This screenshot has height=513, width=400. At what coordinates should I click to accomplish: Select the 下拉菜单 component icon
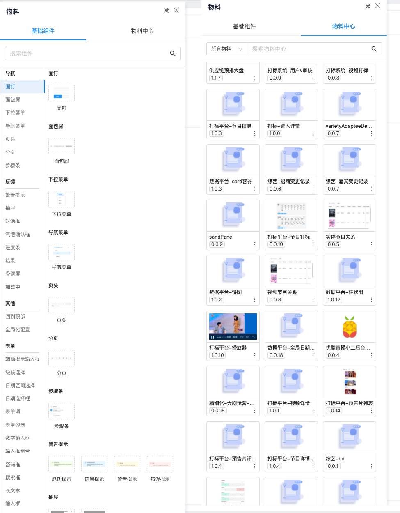click(x=62, y=199)
